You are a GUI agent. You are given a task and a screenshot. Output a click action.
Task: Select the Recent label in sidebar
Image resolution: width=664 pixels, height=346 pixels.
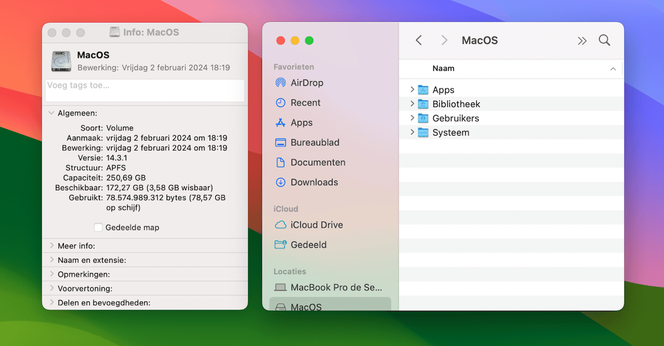click(305, 102)
